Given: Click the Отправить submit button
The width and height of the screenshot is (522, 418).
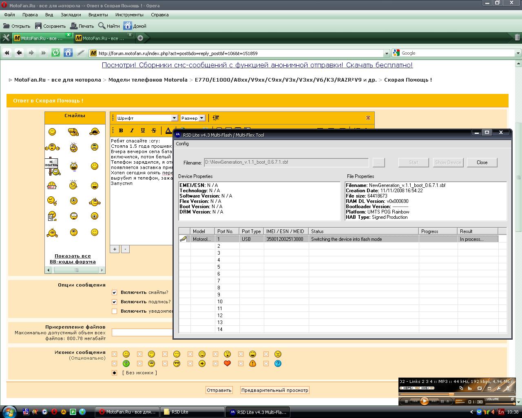Looking at the screenshot, I should click(219, 390).
